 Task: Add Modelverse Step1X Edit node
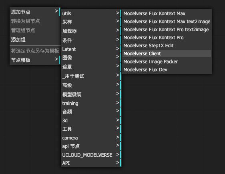(167, 46)
